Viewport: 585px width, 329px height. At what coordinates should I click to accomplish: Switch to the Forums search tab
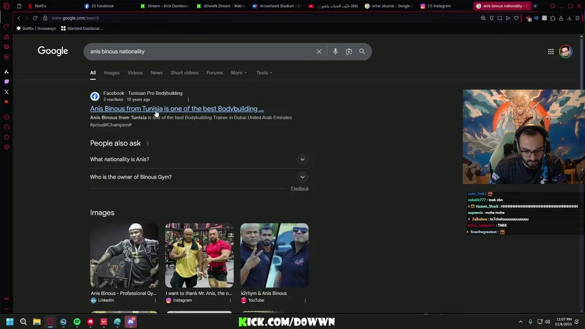pyautogui.click(x=215, y=73)
